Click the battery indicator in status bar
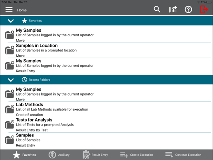Viewport: 213px width, 160px height. pyautogui.click(x=209, y=2)
